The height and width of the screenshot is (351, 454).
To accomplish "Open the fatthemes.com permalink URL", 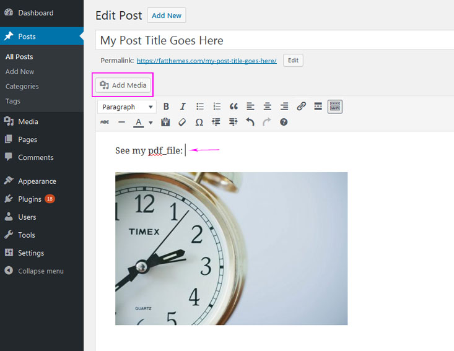I will tap(207, 61).
